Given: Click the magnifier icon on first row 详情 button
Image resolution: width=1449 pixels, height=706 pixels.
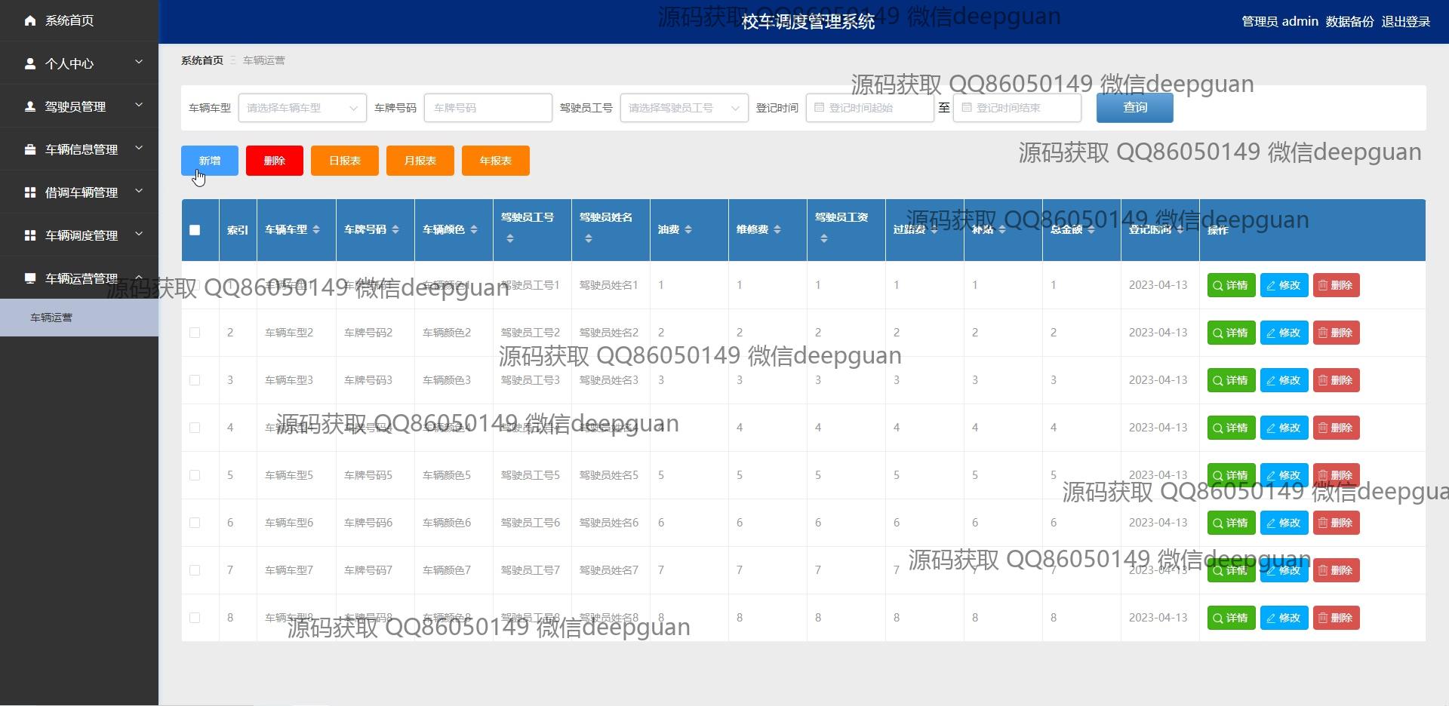Looking at the screenshot, I should pyautogui.click(x=1217, y=285).
